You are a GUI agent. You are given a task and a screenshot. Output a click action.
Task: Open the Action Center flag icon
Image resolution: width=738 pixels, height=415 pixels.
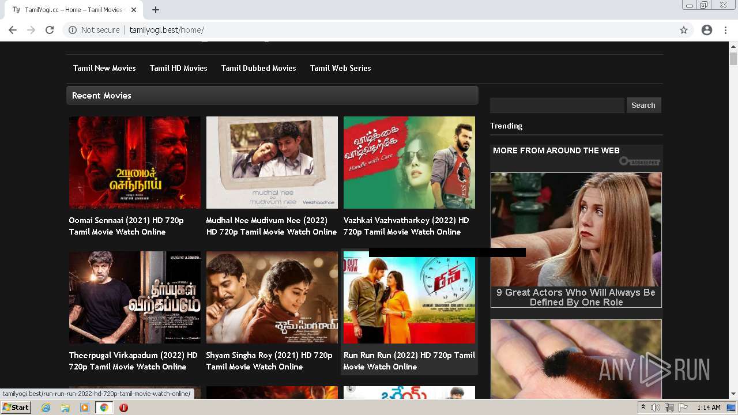click(x=683, y=408)
